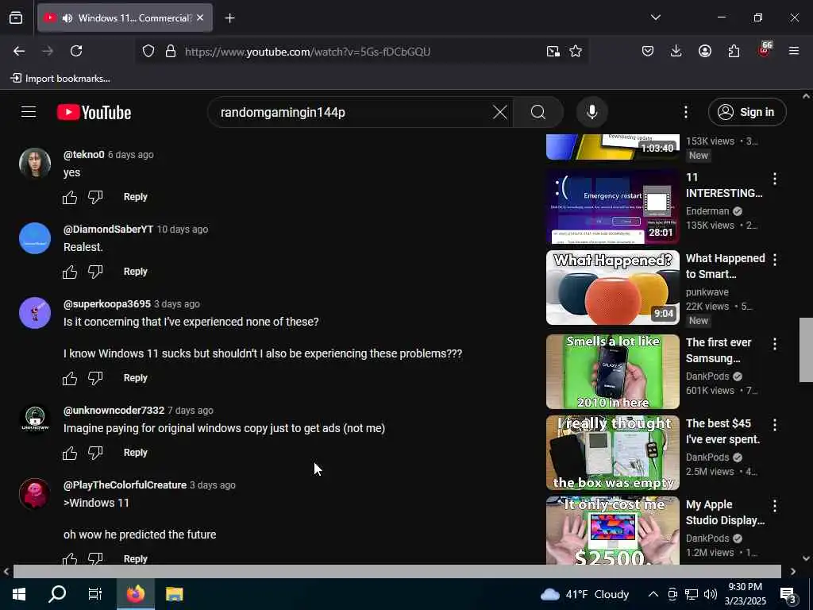Go to the YouTube home logo

pyautogui.click(x=94, y=112)
